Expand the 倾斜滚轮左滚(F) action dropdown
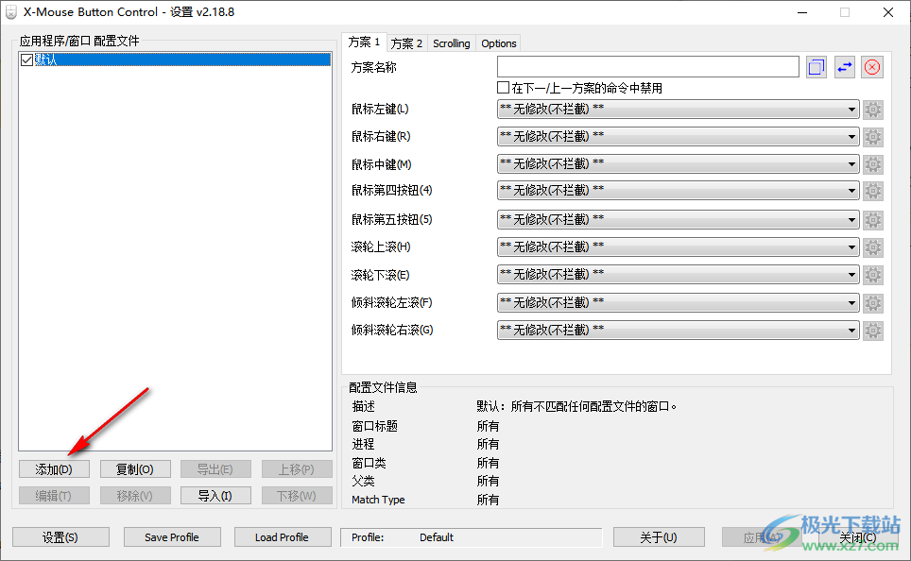Viewport: 911px width, 561px height. click(678, 302)
